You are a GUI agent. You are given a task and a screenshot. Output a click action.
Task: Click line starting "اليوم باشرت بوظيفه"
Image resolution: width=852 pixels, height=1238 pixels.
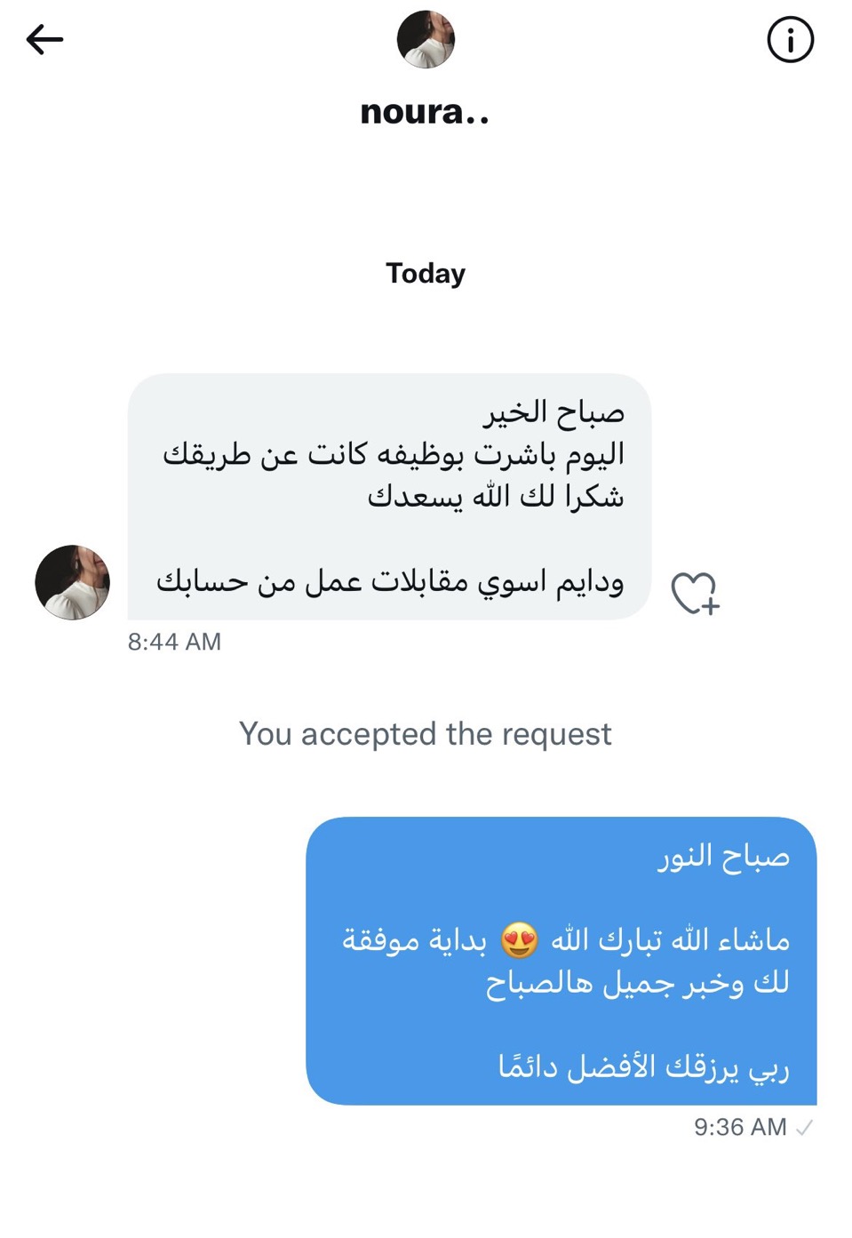point(394,454)
